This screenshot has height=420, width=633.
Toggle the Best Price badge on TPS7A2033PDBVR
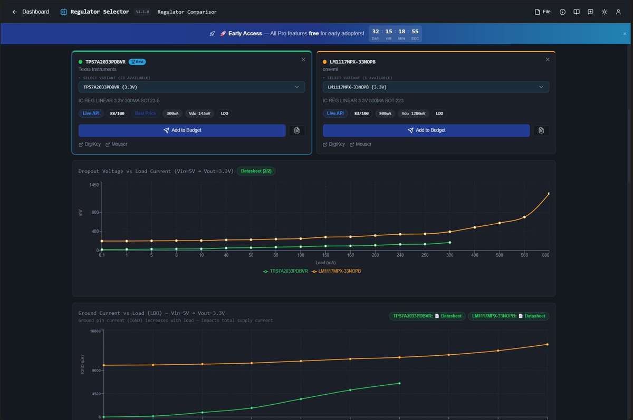pyautogui.click(x=145, y=113)
